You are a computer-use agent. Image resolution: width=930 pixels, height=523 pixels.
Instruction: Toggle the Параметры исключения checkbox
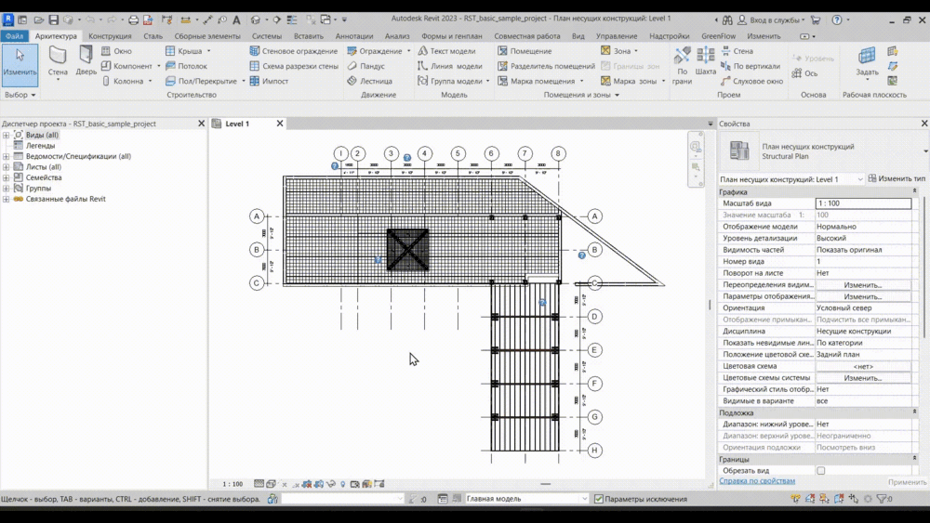(599, 499)
